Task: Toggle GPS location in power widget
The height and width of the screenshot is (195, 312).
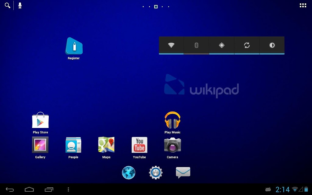Action: point(222,45)
